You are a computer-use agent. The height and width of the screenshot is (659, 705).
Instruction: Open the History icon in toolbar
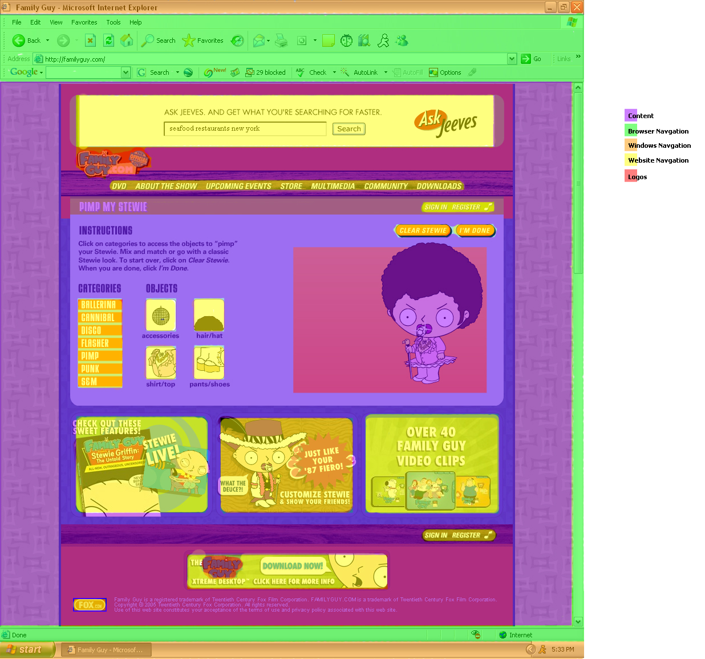[x=237, y=41]
